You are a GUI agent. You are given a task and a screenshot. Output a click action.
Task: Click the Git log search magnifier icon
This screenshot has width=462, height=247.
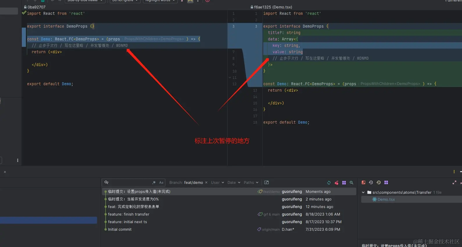click(x=107, y=182)
